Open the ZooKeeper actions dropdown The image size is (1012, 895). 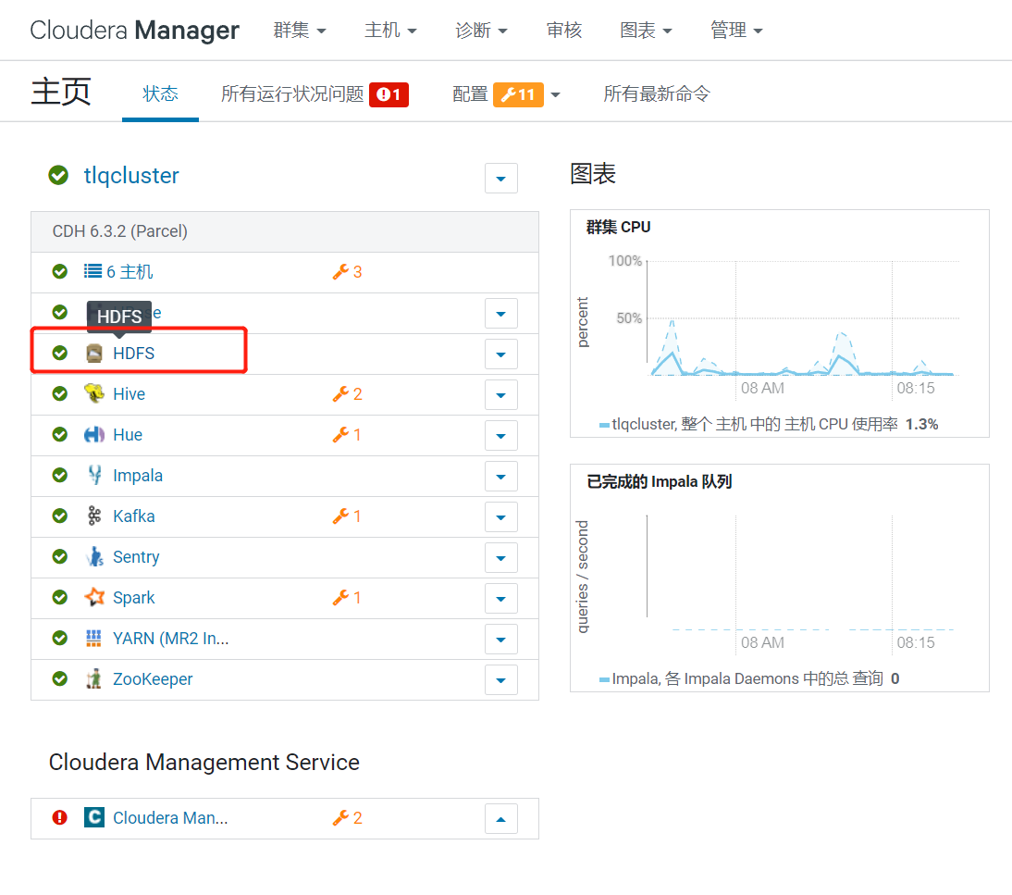tap(500, 679)
